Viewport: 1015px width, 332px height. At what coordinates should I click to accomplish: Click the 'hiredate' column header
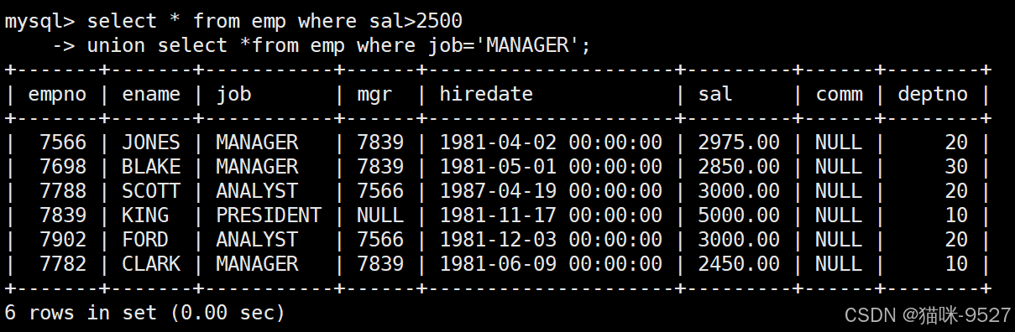pyautogui.click(x=486, y=94)
